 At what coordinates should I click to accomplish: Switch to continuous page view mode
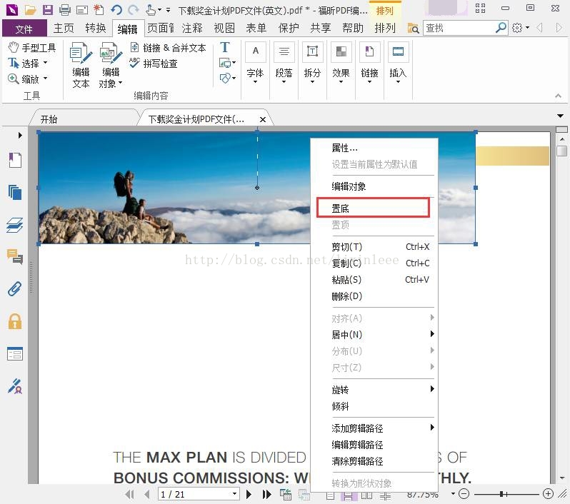pyautogui.click(x=348, y=495)
